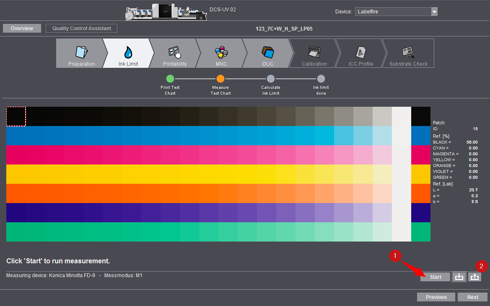
Task: Click the Next button
Action: [472, 297]
